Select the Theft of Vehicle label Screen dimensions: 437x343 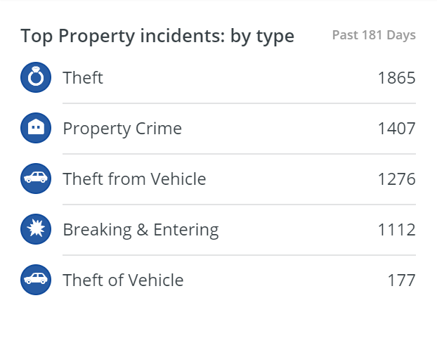pos(123,280)
